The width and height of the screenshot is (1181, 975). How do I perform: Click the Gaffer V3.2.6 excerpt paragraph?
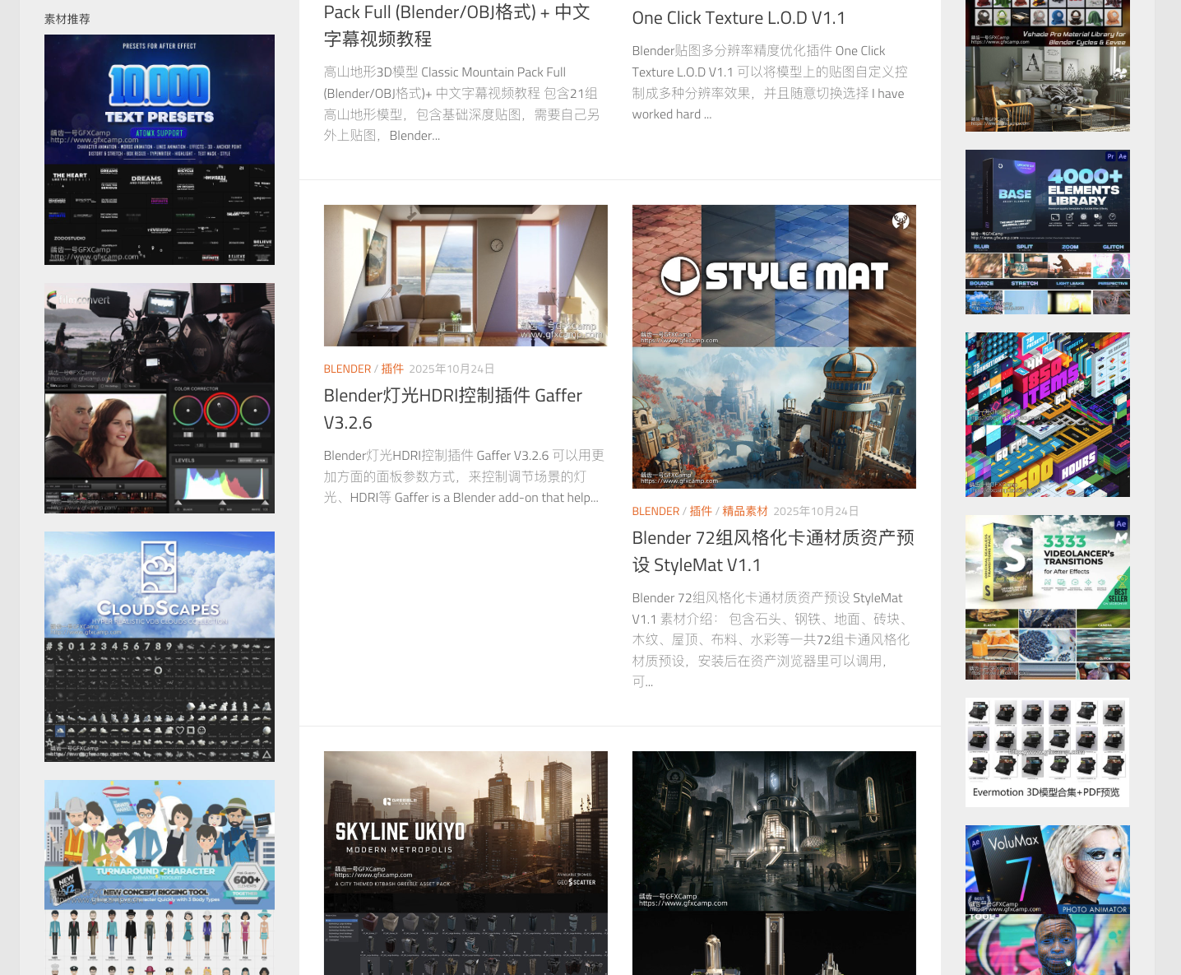point(465,476)
